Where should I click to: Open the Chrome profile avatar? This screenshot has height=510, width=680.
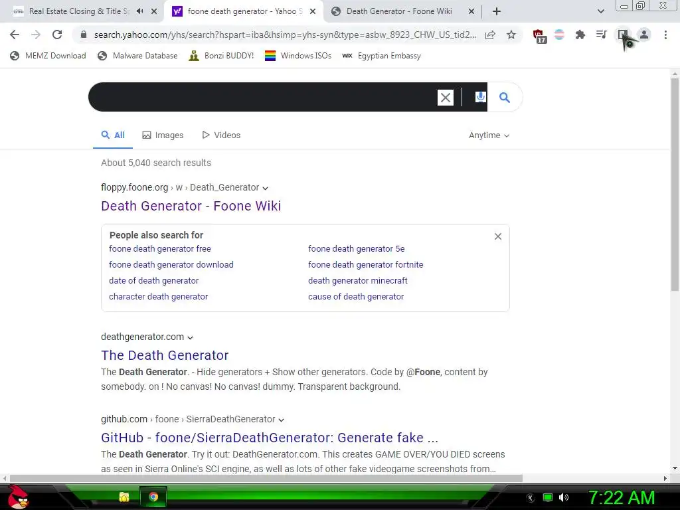pyautogui.click(x=644, y=35)
